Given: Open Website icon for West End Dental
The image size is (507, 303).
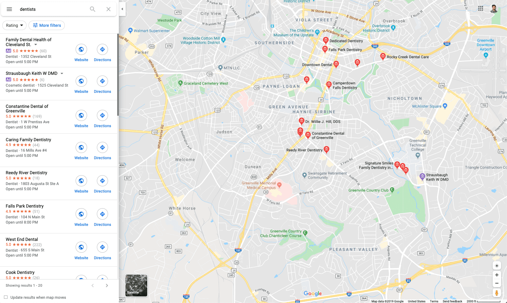Looking at the screenshot, I should [81, 247].
